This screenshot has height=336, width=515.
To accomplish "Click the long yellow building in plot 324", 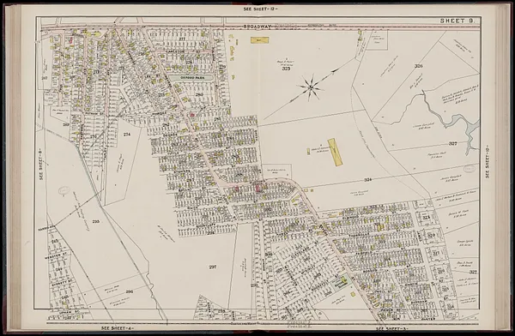I will (x=335, y=152).
